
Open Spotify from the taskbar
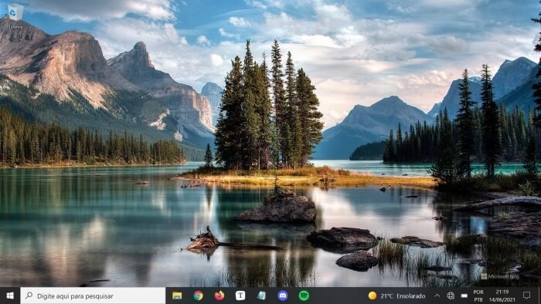tap(304, 296)
